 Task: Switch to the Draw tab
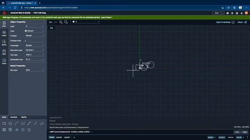[4, 117]
